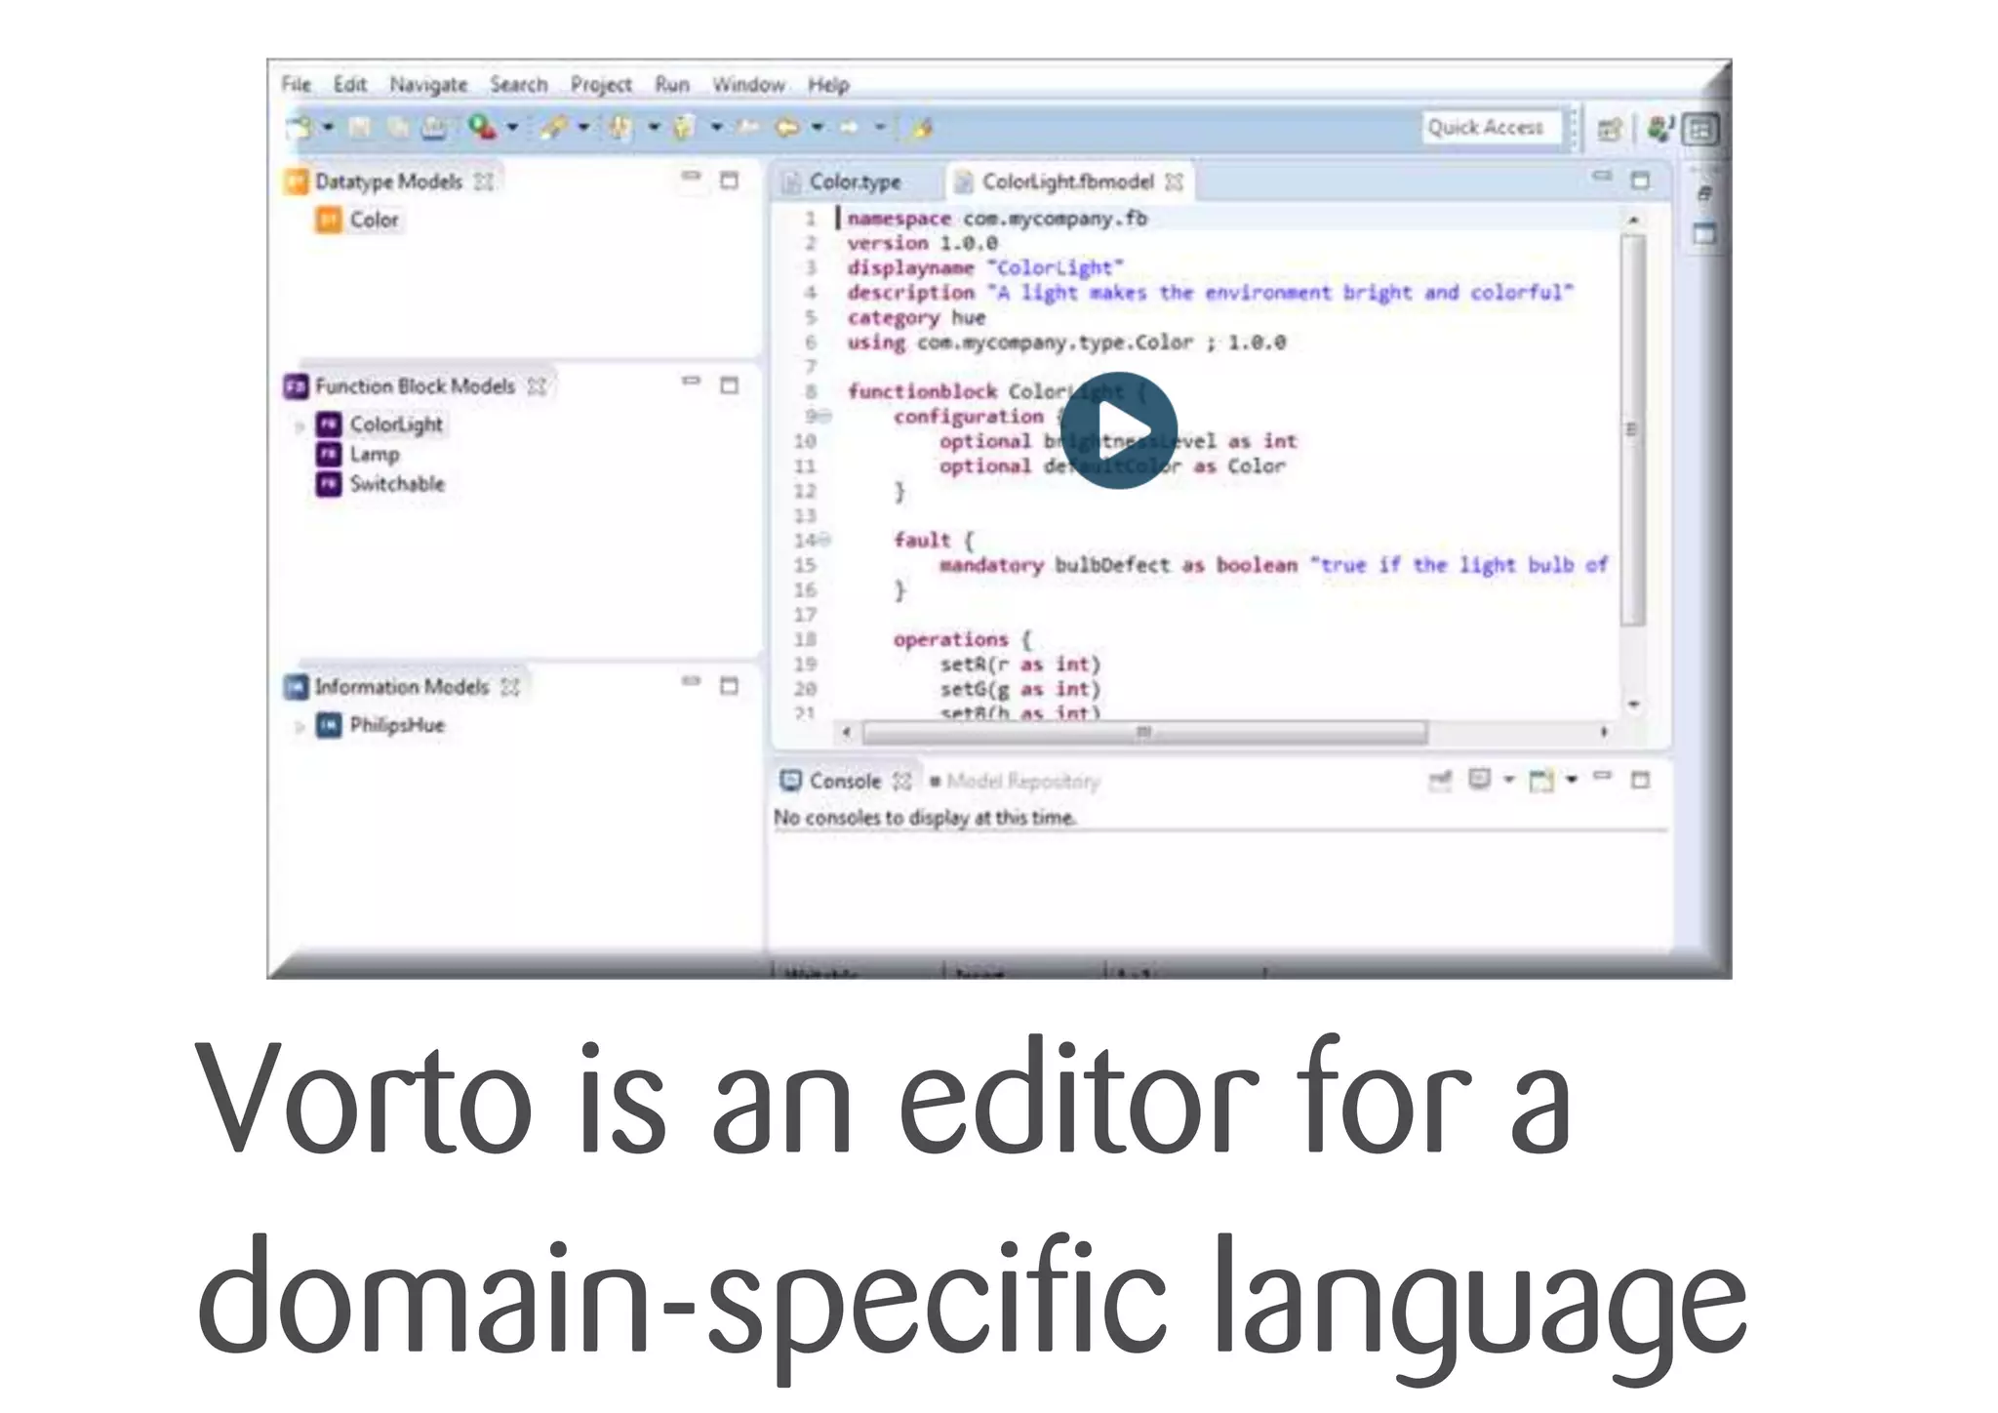The height and width of the screenshot is (1413, 1998).
Task: Click the 'category hue' code line
Action: click(x=917, y=318)
